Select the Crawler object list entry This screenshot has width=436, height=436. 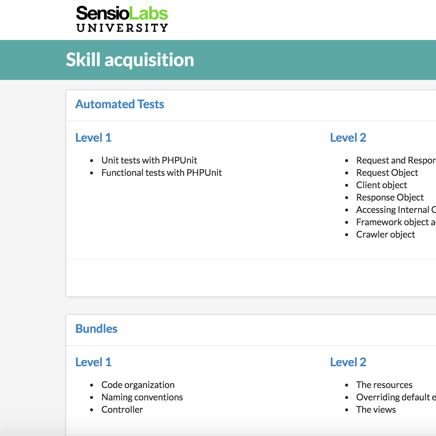(x=385, y=234)
